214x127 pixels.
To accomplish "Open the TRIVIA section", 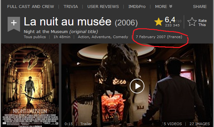I will click(x=71, y=7).
